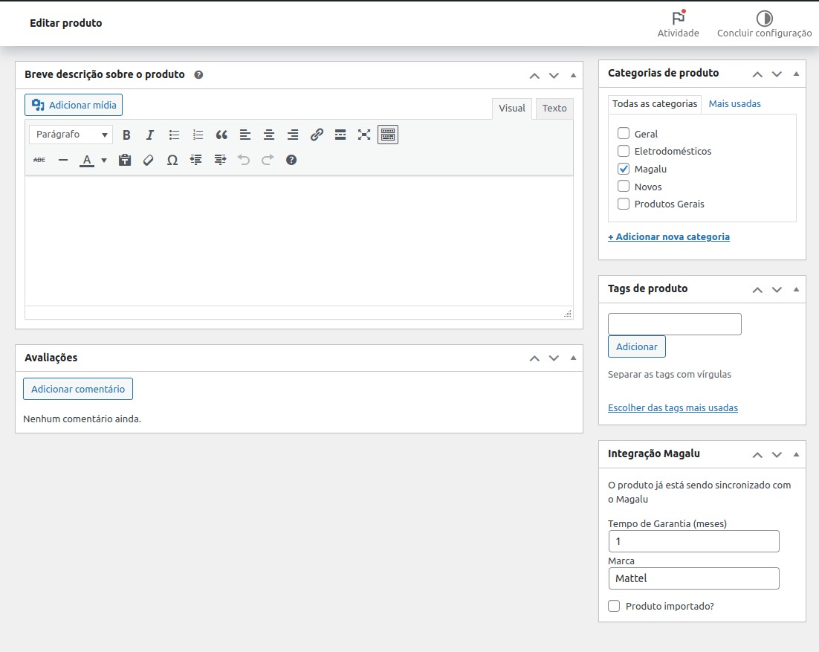Apply strikethrough formatting
Screen dimensions: 819x652
(39, 160)
